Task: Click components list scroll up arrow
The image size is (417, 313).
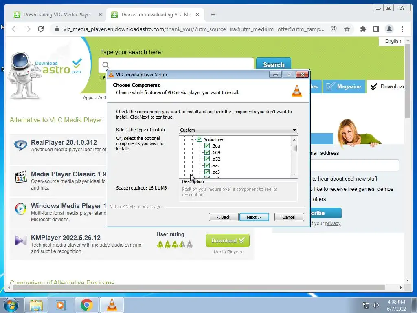Action: coord(294,139)
